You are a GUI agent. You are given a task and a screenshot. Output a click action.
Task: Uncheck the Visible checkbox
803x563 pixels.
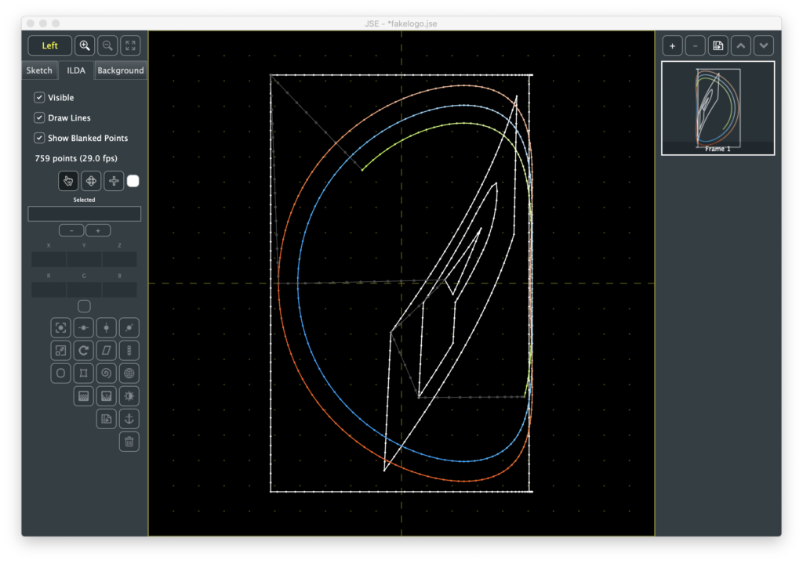(39, 98)
